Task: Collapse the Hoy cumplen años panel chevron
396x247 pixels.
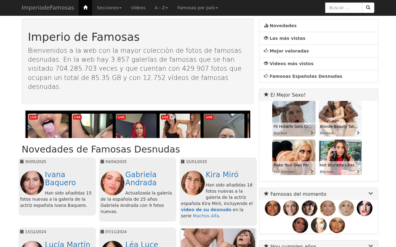Action: point(371,246)
